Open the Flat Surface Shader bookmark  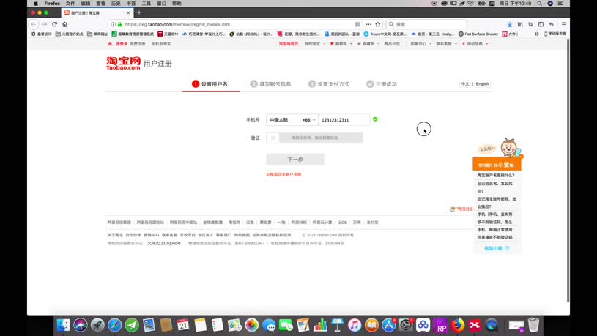478,34
